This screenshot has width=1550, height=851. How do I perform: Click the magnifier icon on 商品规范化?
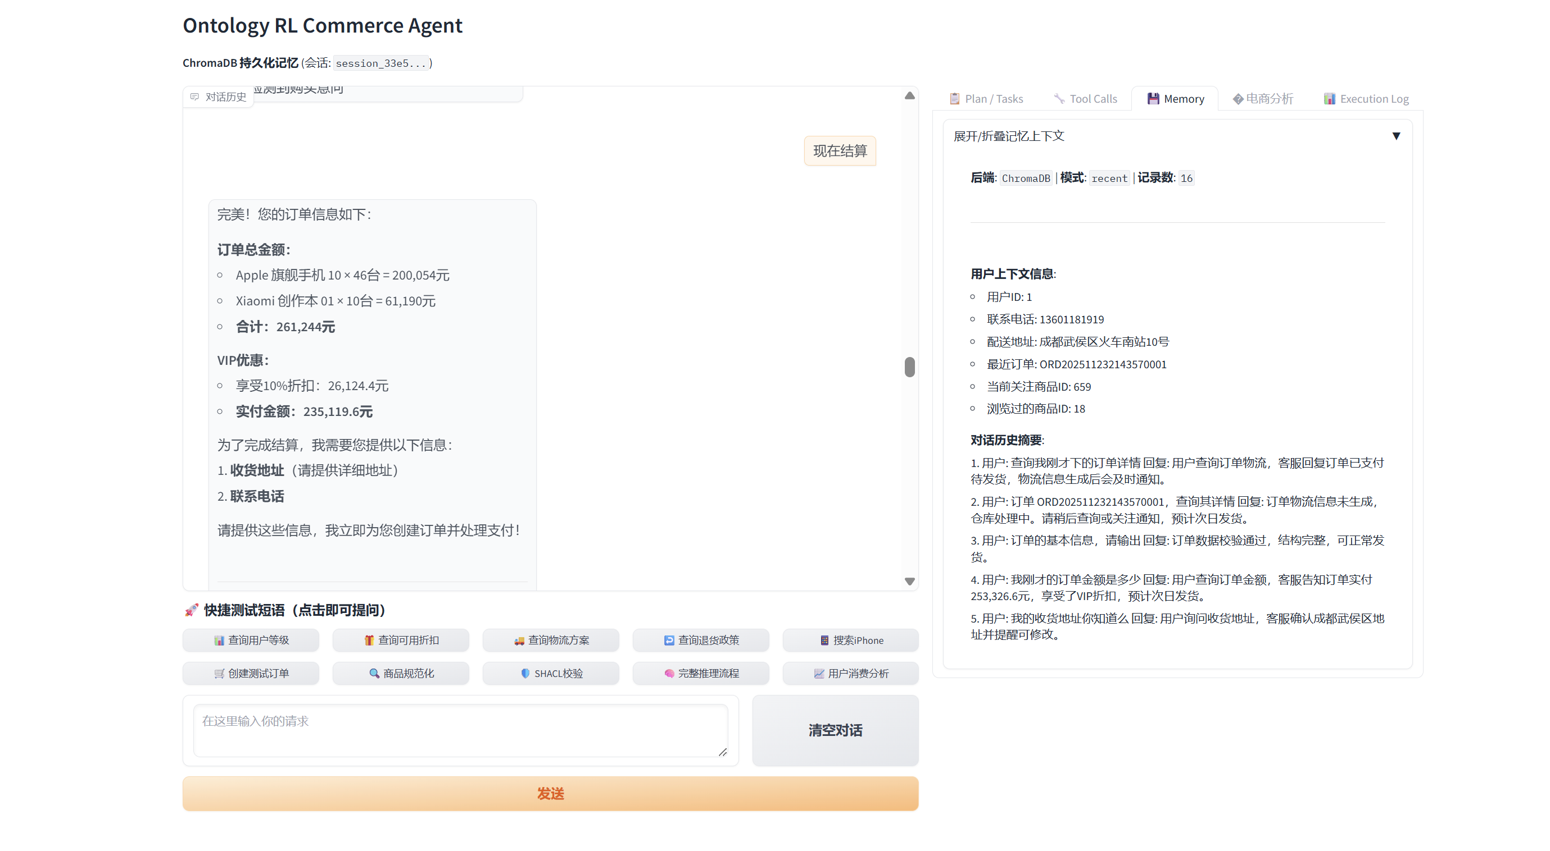click(374, 674)
